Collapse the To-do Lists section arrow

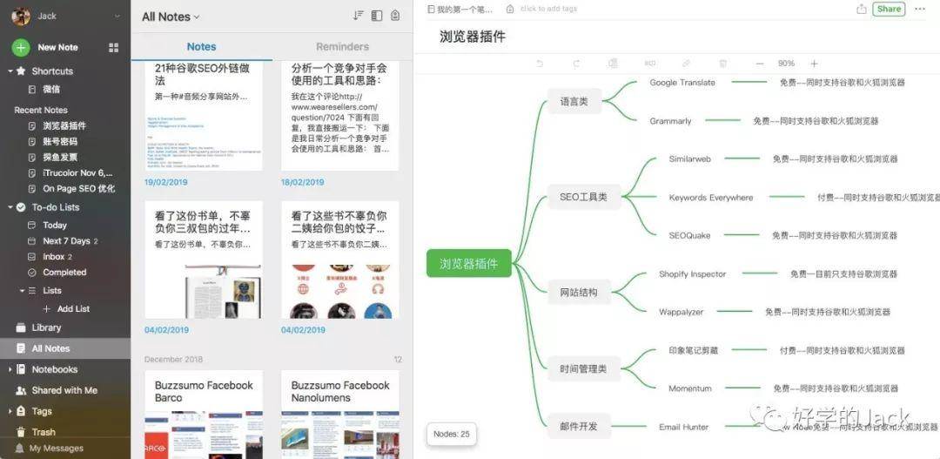(10, 207)
